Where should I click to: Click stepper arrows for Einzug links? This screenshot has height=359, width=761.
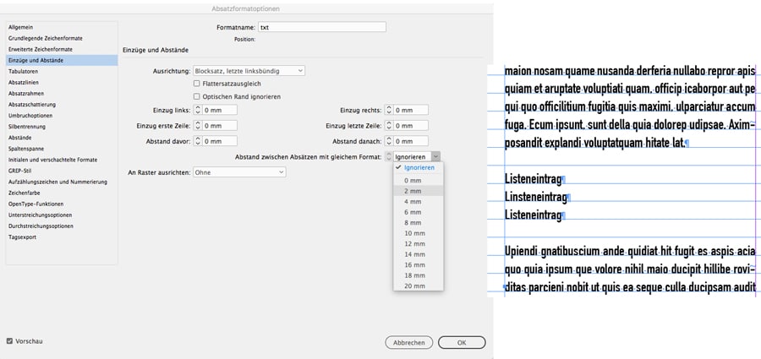(198, 110)
